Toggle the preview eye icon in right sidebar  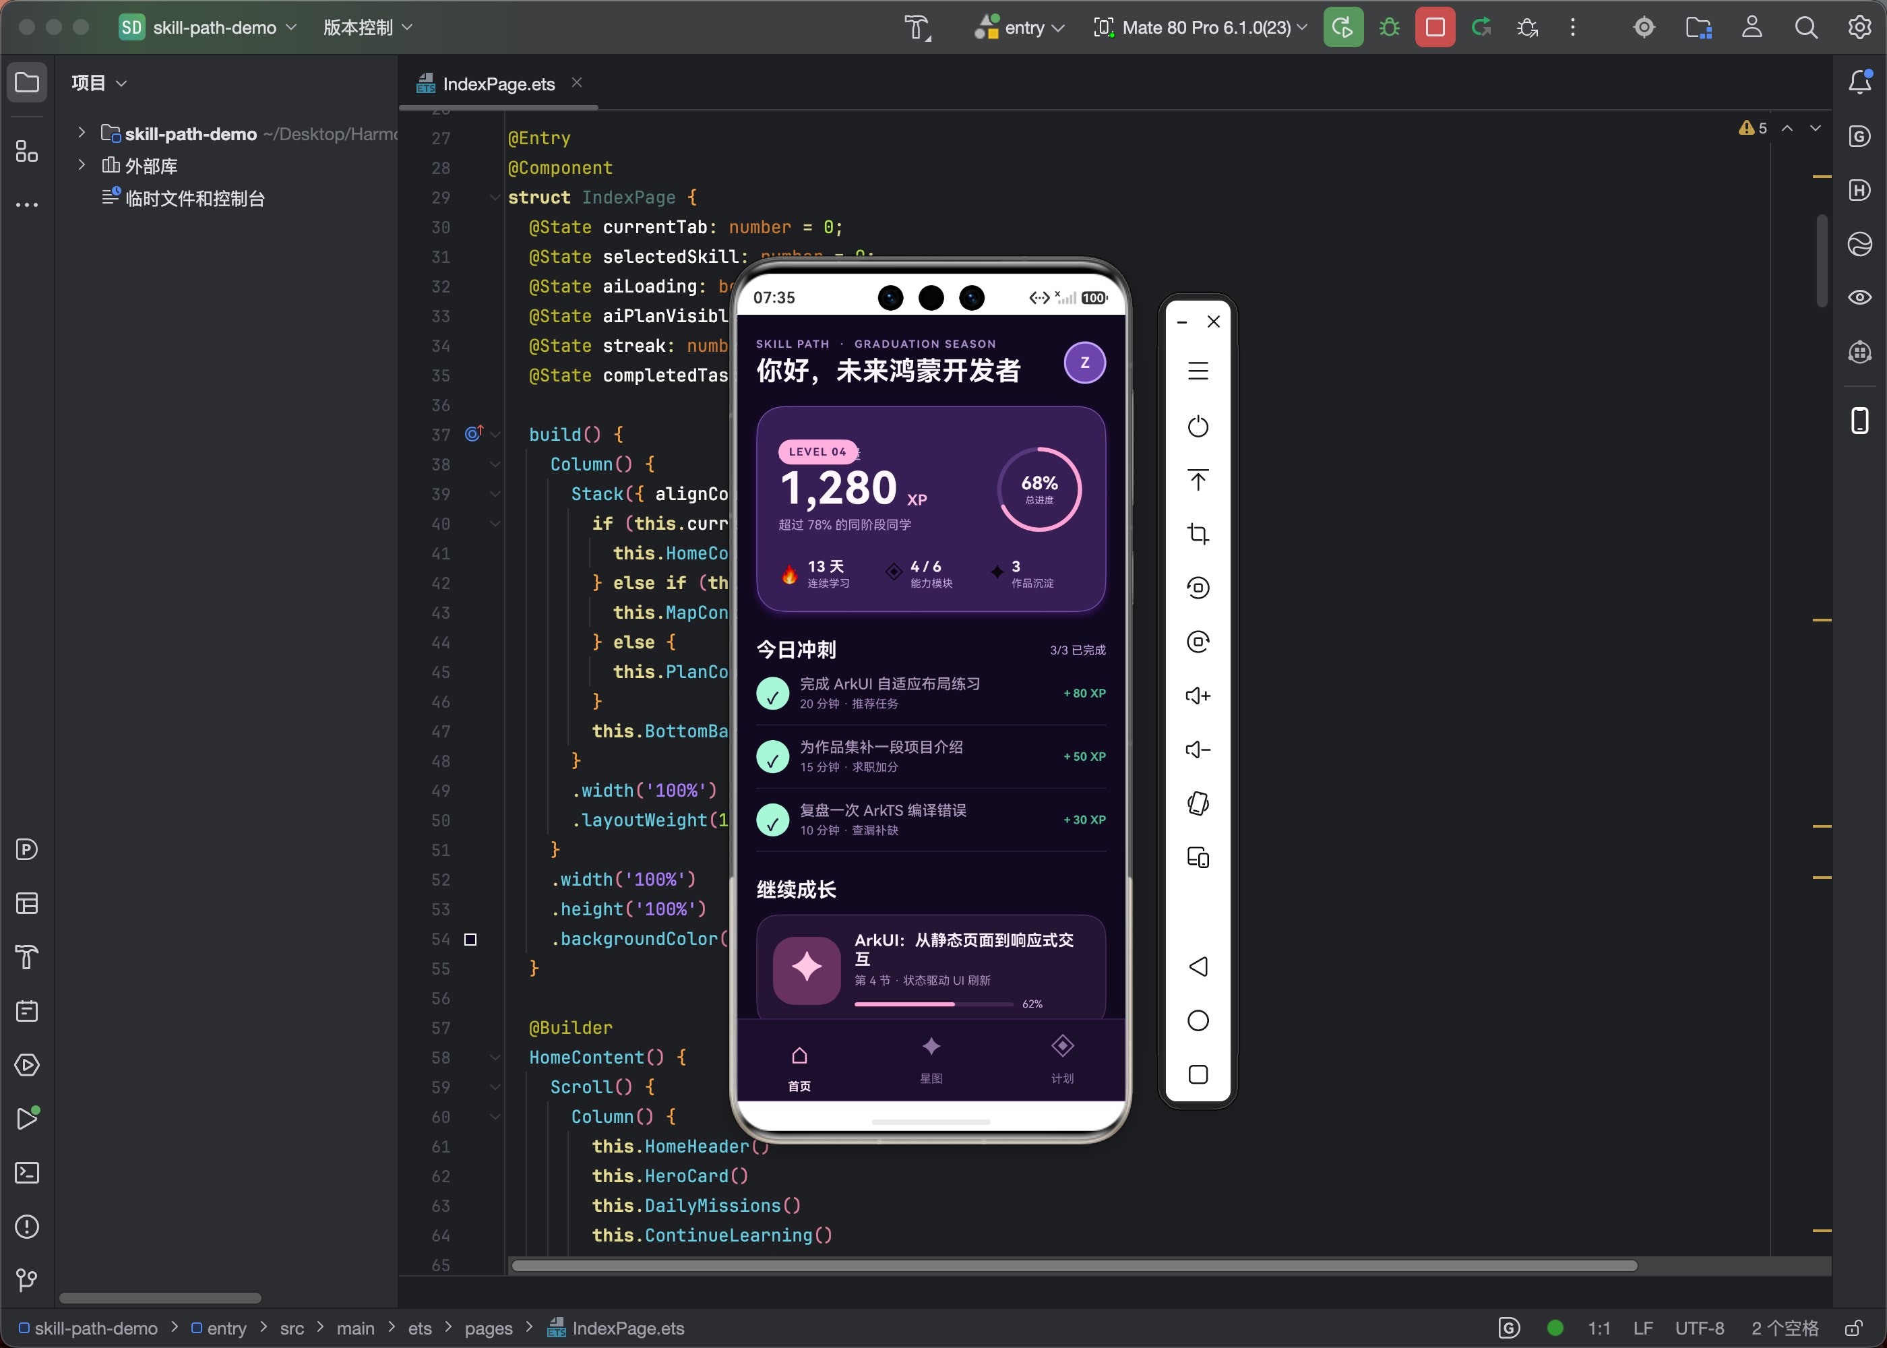coord(1859,297)
